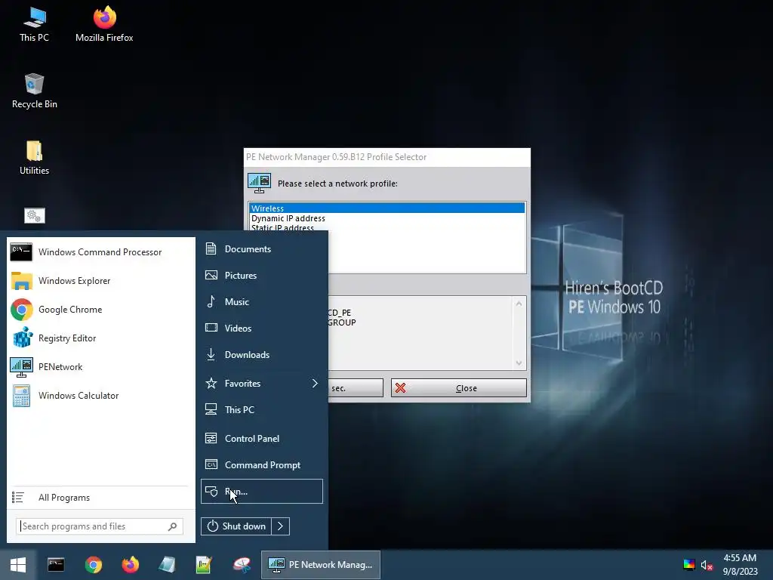
Task: Click the Shut down button
Action: coord(236,526)
